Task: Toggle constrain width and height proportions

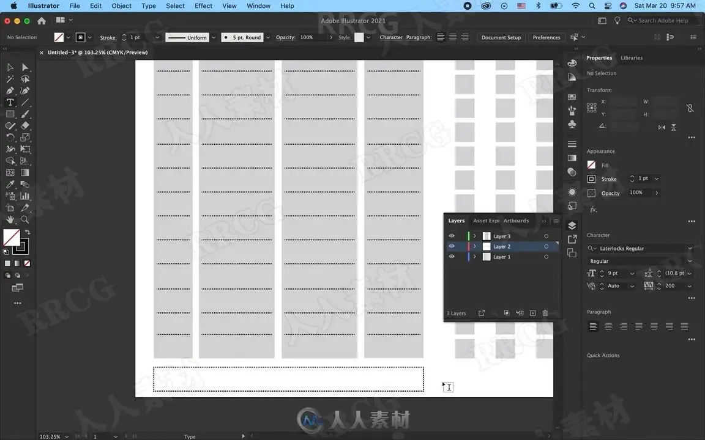Action: tap(690, 108)
